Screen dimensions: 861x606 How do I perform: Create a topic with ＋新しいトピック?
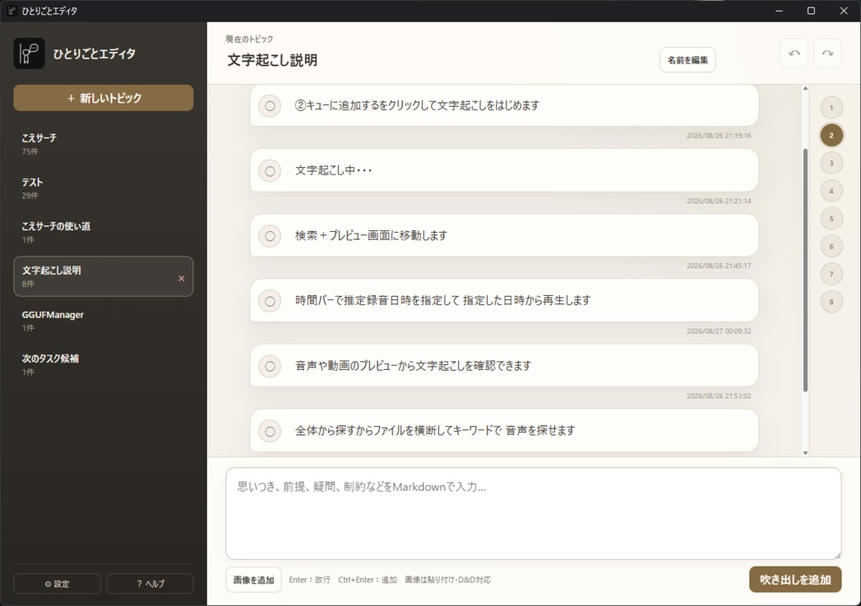point(103,97)
